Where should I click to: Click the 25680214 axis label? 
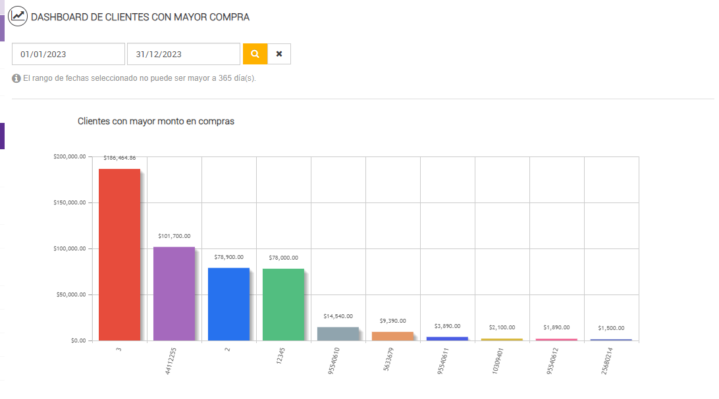click(606, 361)
